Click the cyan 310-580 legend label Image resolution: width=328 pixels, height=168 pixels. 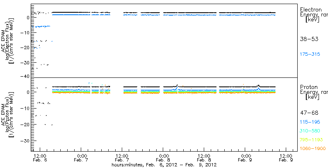(310, 131)
